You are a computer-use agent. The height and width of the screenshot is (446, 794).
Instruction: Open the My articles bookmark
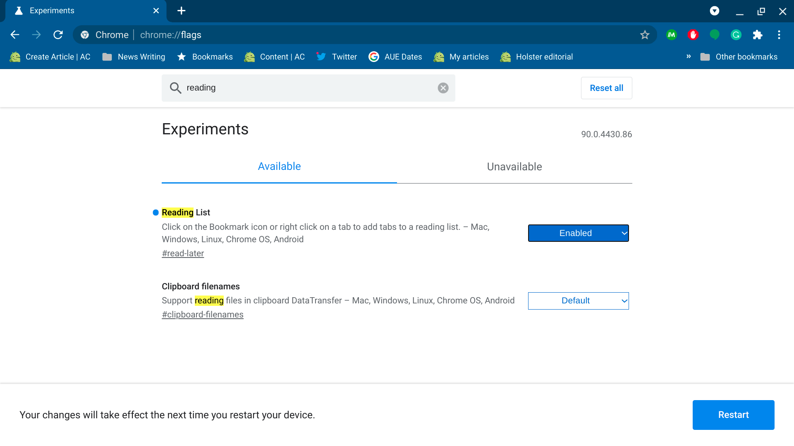click(461, 57)
